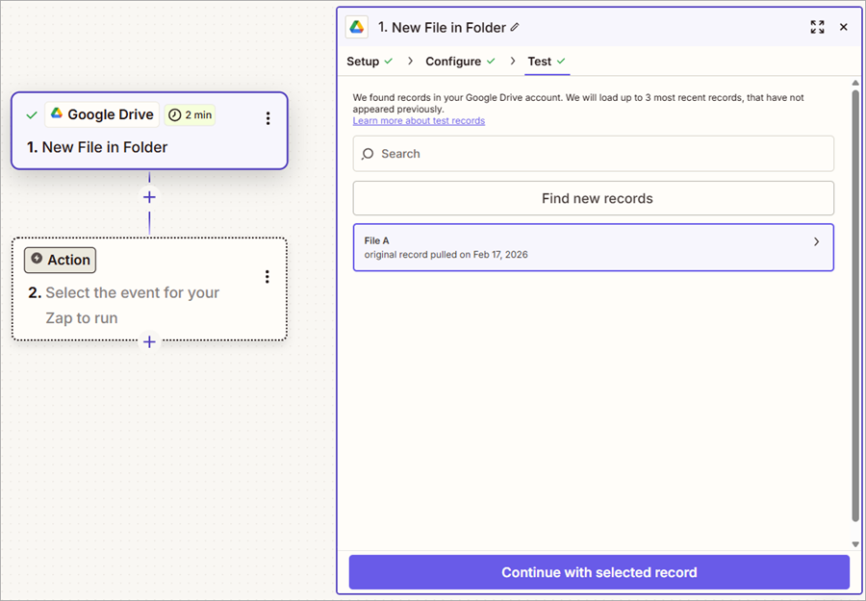Image resolution: width=866 pixels, height=601 pixels.
Task: Click the search magnifier icon
Action: (x=368, y=154)
